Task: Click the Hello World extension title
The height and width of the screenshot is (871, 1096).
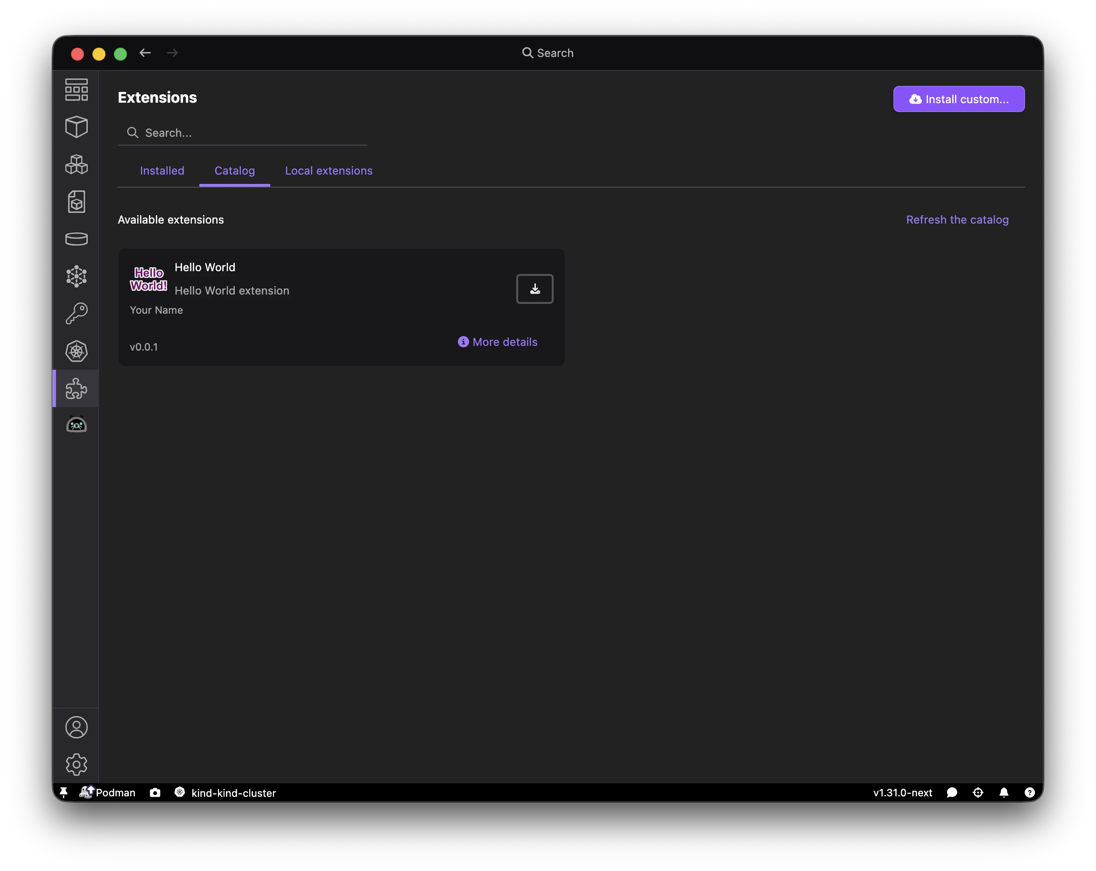Action: [x=205, y=267]
